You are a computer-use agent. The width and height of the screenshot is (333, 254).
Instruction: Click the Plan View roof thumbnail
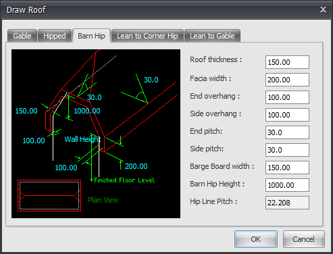(x=49, y=195)
